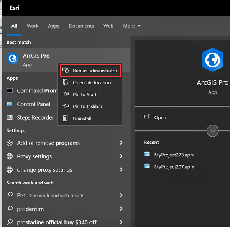Image resolution: width=230 pixels, height=227 pixels.
Task: Choose Uninstall from context menu
Action: (90, 118)
